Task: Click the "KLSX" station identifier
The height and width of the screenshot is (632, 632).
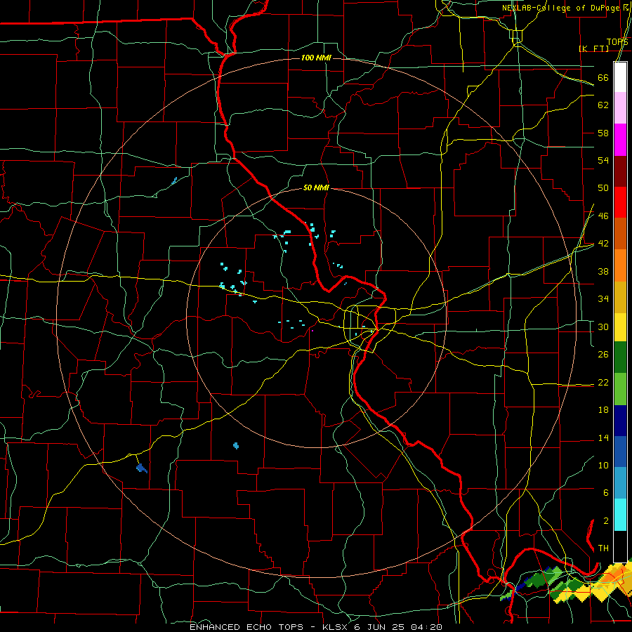Action: (336, 627)
